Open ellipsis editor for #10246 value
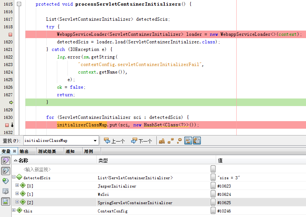Image resolution: width=306 pixels, height=217 pixels. coord(213,211)
